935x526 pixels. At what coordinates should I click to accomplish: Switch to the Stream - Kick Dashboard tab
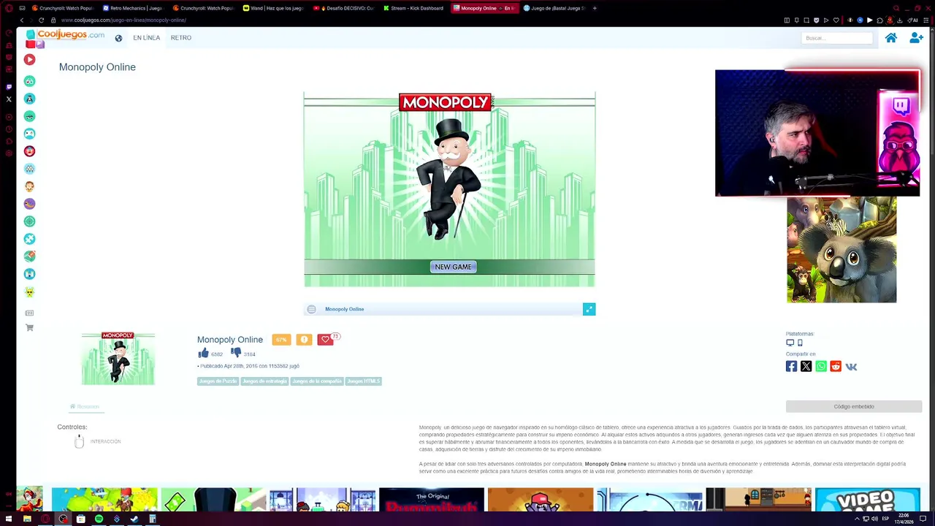point(413,8)
